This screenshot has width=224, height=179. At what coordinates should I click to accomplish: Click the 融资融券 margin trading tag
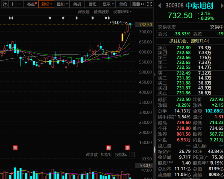[101, 12]
